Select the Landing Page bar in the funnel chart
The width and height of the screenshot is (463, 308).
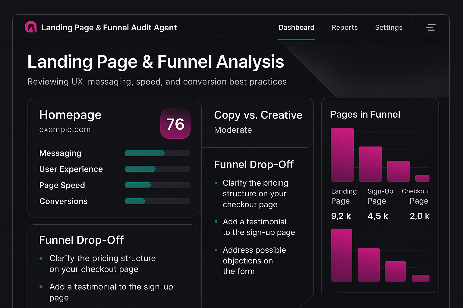342,155
